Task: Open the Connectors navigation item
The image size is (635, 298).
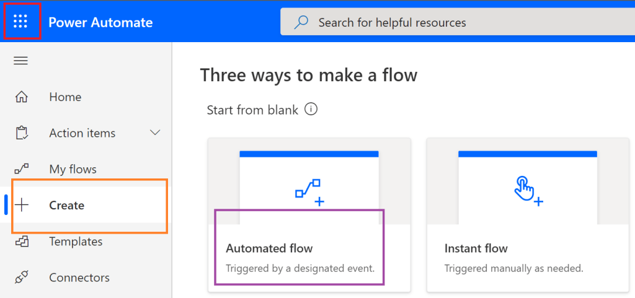Action: (79, 278)
